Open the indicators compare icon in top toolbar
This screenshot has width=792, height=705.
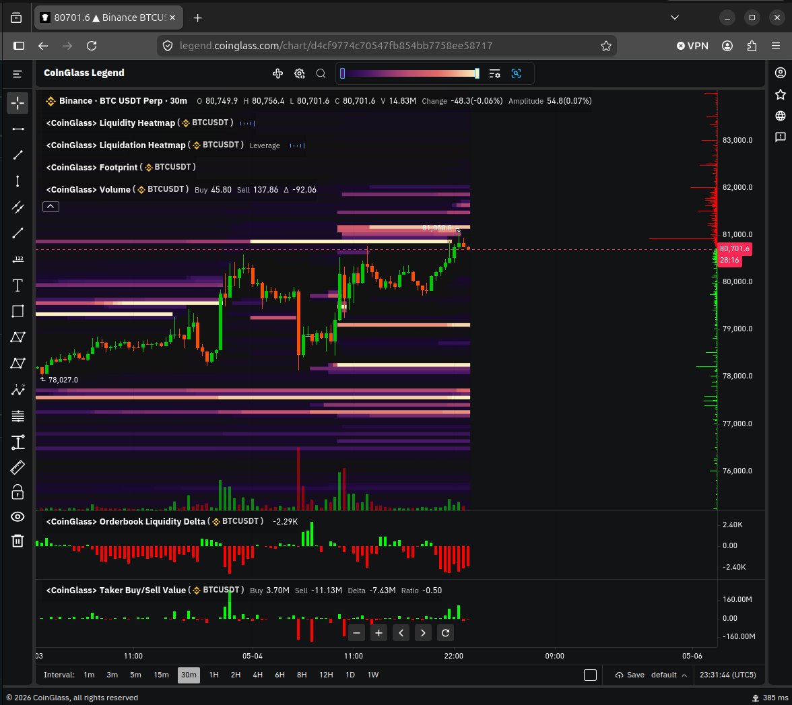pyautogui.click(x=277, y=74)
